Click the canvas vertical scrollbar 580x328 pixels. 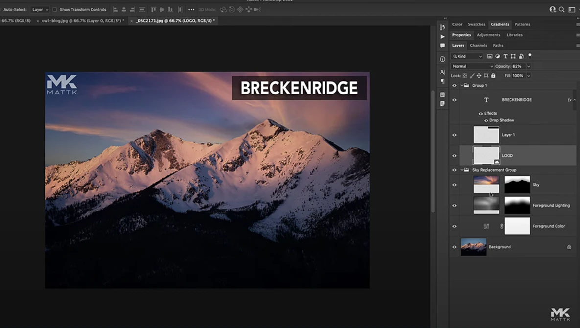[433, 152]
